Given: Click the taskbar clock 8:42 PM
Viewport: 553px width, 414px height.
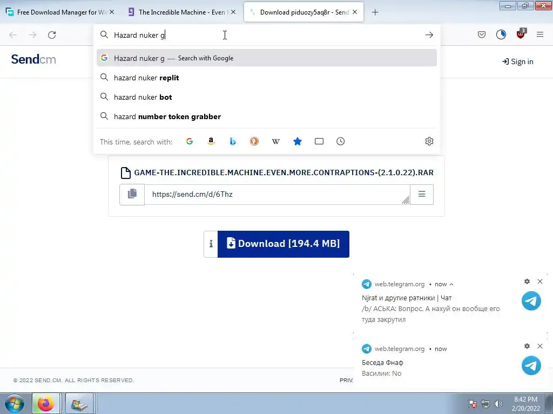Looking at the screenshot, I should tap(526, 404).
